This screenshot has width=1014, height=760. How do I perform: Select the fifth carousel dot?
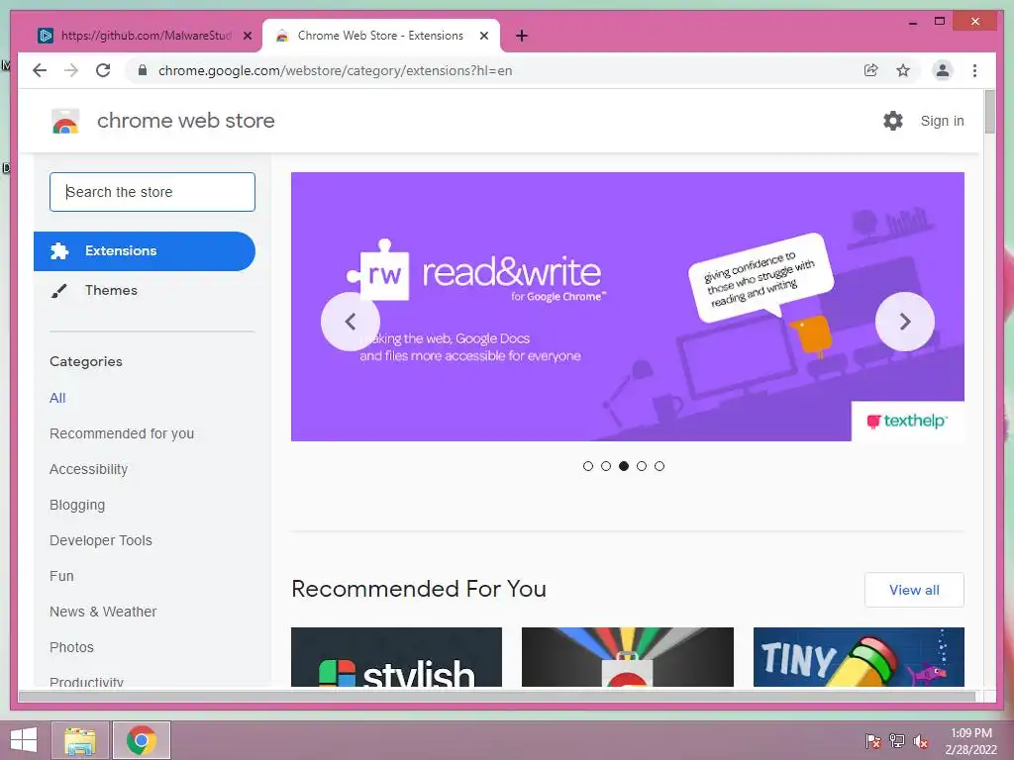pos(659,466)
